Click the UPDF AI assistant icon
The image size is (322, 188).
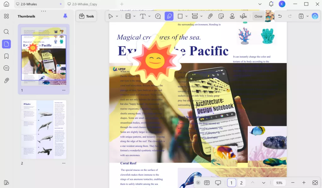(315, 16)
